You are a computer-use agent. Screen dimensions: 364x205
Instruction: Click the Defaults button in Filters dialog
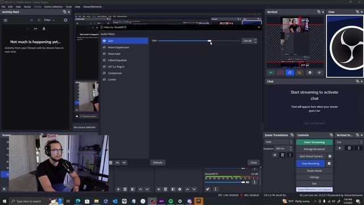point(158,162)
